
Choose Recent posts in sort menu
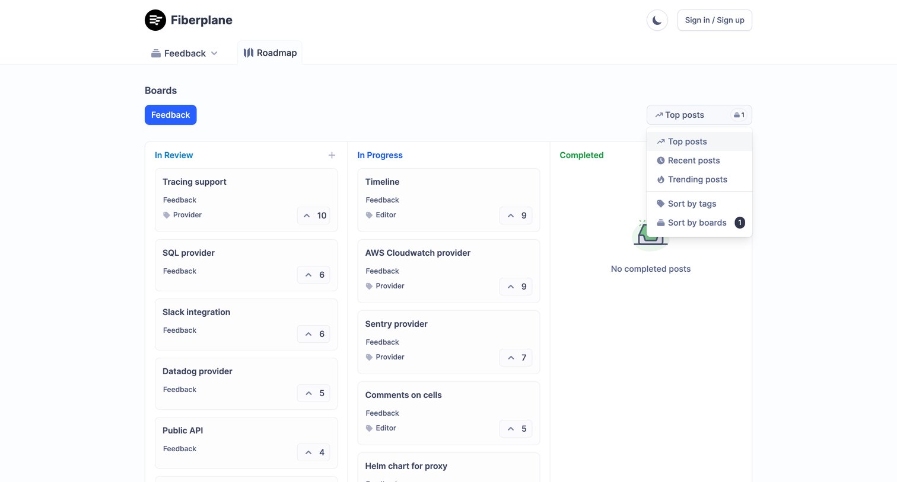coord(699,160)
